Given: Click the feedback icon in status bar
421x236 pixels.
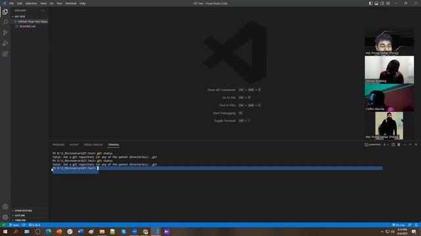Looking at the screenshot, I should coord(410,225).
